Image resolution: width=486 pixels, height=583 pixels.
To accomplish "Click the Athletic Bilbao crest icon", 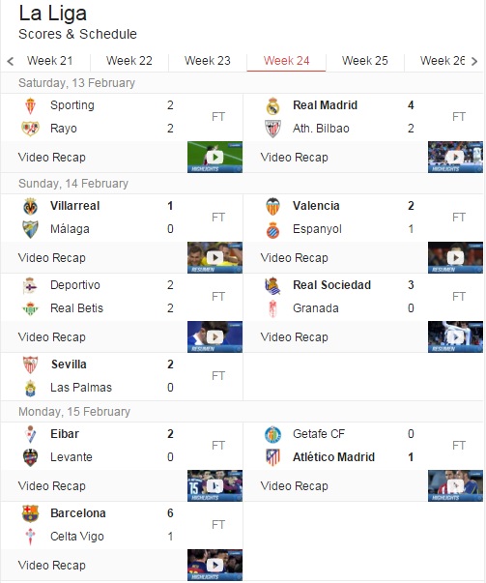I will click(x=272, y=129).
